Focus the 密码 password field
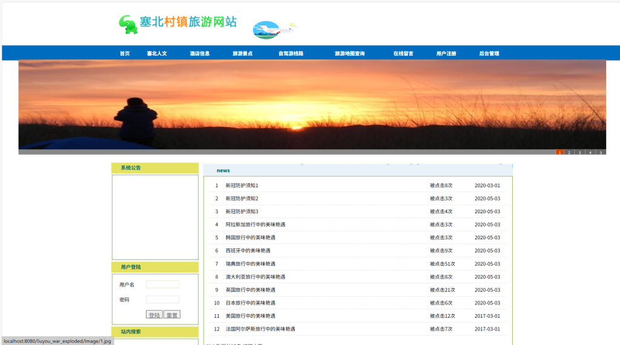The image size is (620, 345). pyautogui.click(x=162, y=299)
